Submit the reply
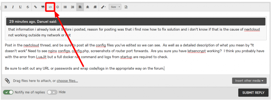Viewport: 272px width, 100px height. point(253,93)
